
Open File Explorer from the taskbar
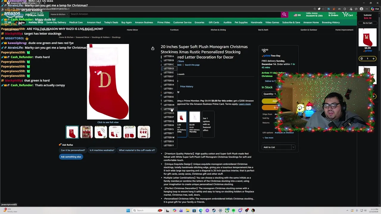click(188, 210)
